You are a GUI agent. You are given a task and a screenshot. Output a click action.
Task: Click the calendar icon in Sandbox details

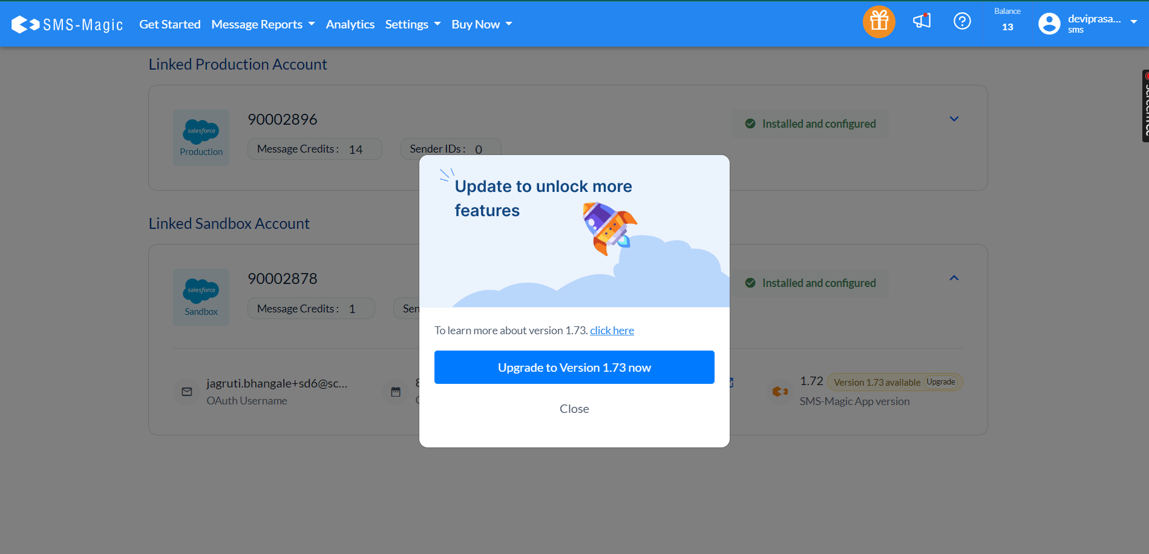click(x=396, y=392)
